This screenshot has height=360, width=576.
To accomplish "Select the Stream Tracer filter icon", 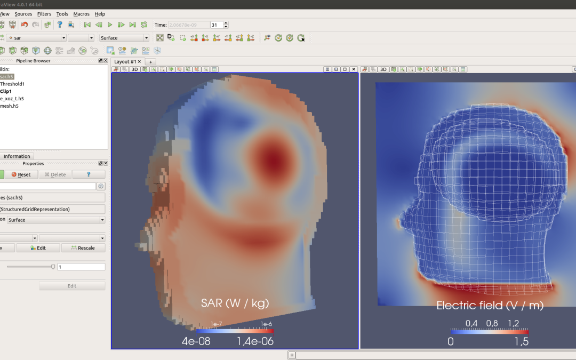I will tap(59, 51).
